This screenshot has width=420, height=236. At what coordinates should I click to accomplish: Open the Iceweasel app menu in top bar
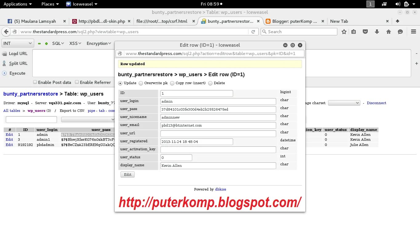pyautogui.click(x=82, y=4)
